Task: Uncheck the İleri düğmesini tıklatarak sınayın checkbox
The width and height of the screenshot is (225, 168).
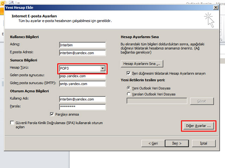Action: pyautogui.click(x=129, y=73)
